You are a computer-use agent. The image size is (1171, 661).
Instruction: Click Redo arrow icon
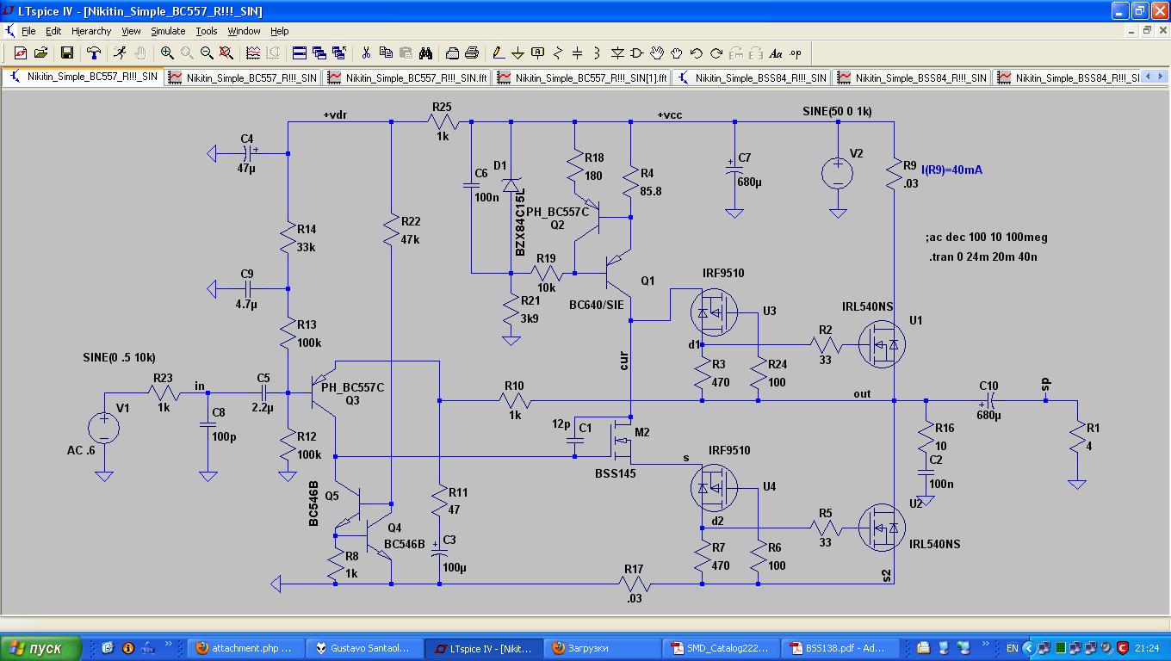(x=716, y=53)
